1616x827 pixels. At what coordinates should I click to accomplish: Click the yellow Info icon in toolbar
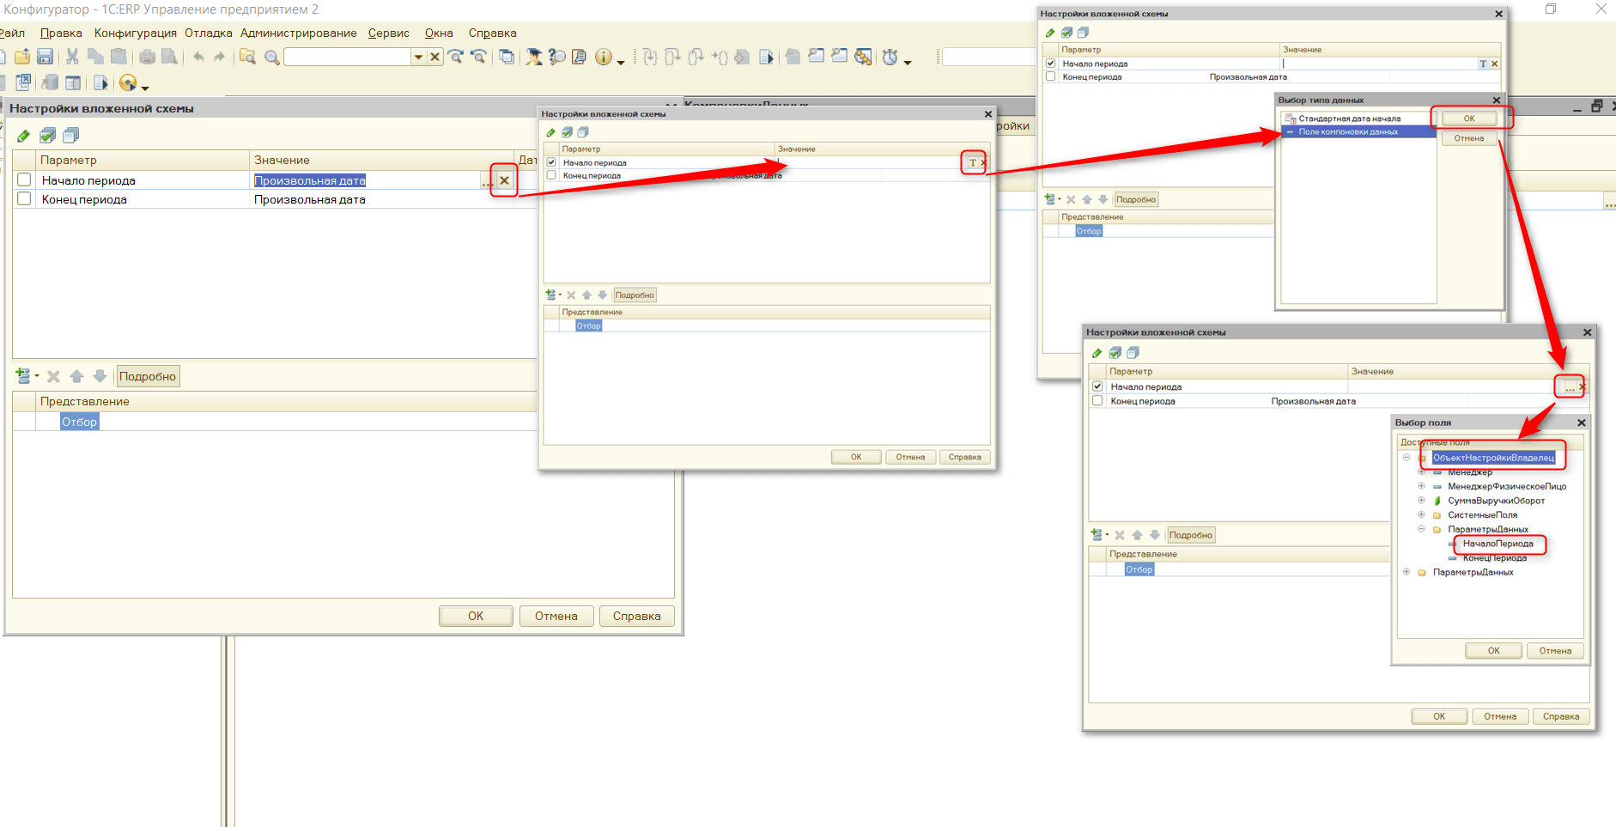(604, 57)
